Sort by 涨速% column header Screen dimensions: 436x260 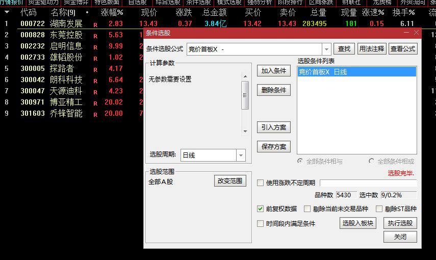373,13
